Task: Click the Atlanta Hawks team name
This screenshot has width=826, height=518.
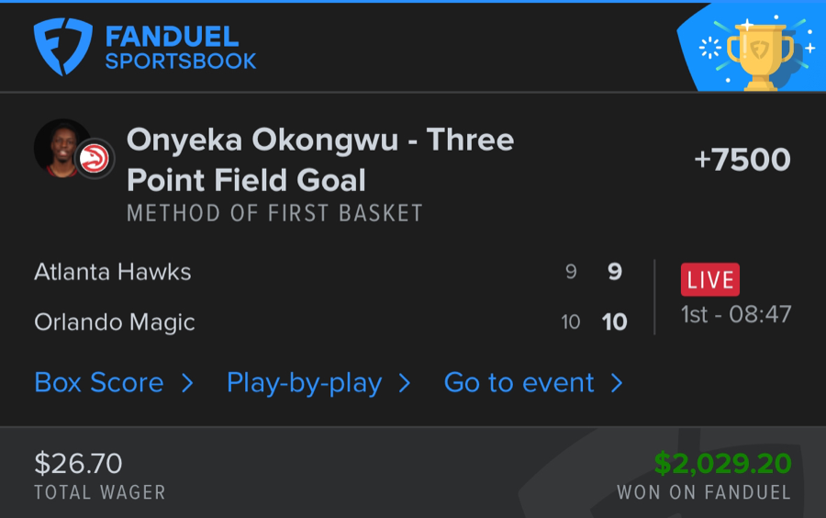Action: click(x=113, y=272)
